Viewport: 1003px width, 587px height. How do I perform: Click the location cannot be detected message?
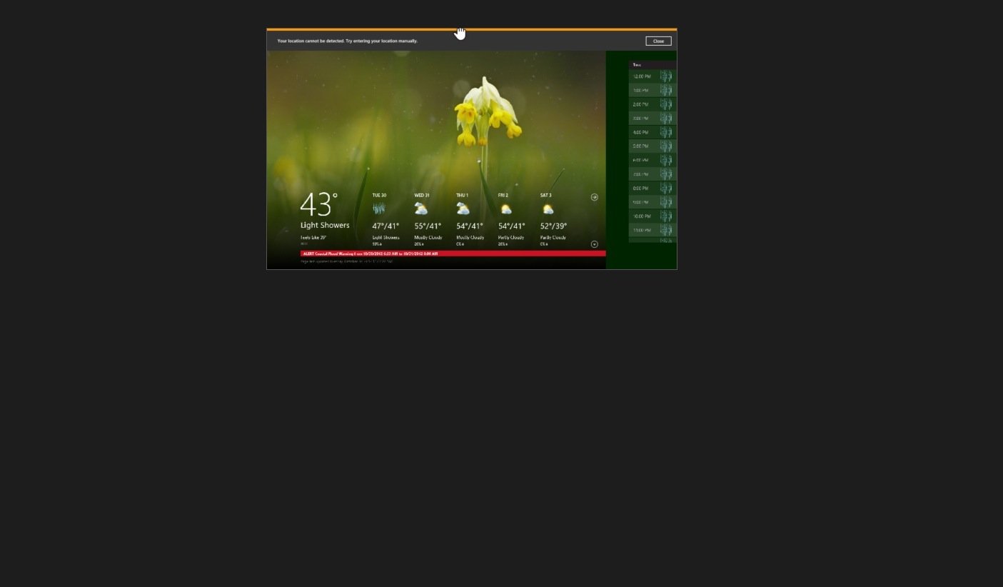point(348,41)
